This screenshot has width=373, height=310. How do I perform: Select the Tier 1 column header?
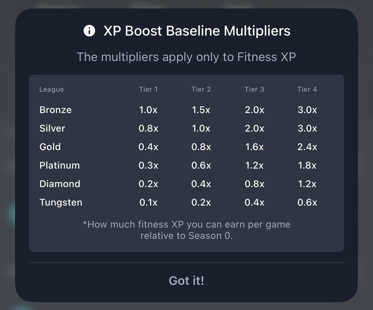point(148,89)
